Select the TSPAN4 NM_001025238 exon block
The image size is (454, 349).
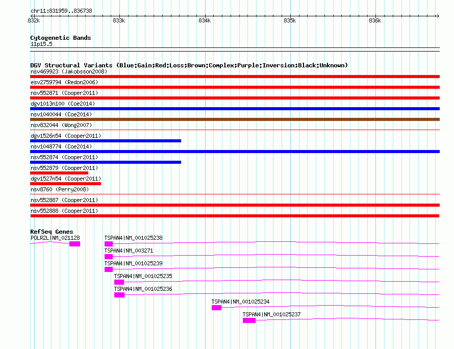pyautogui.click(x=109, y=244)
